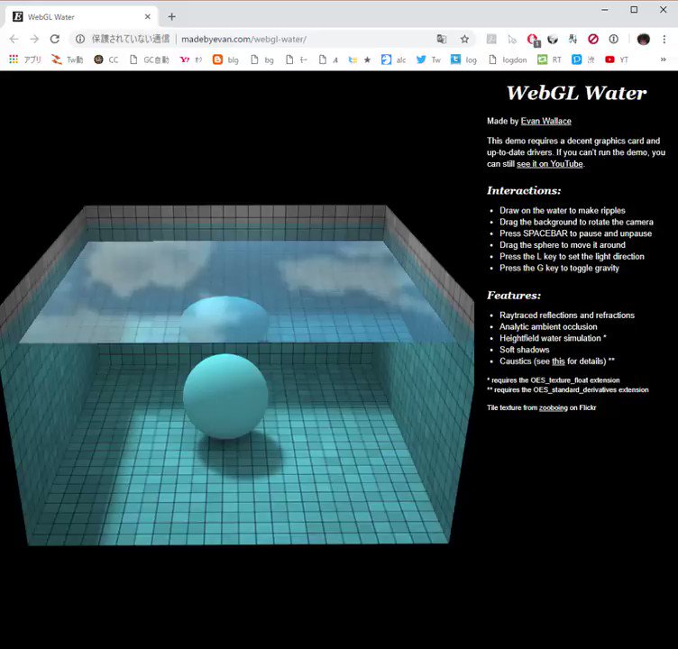678x649 pixels.
Task: Expand the bookmarks overflow chevron
Action: tap(664, 59)
